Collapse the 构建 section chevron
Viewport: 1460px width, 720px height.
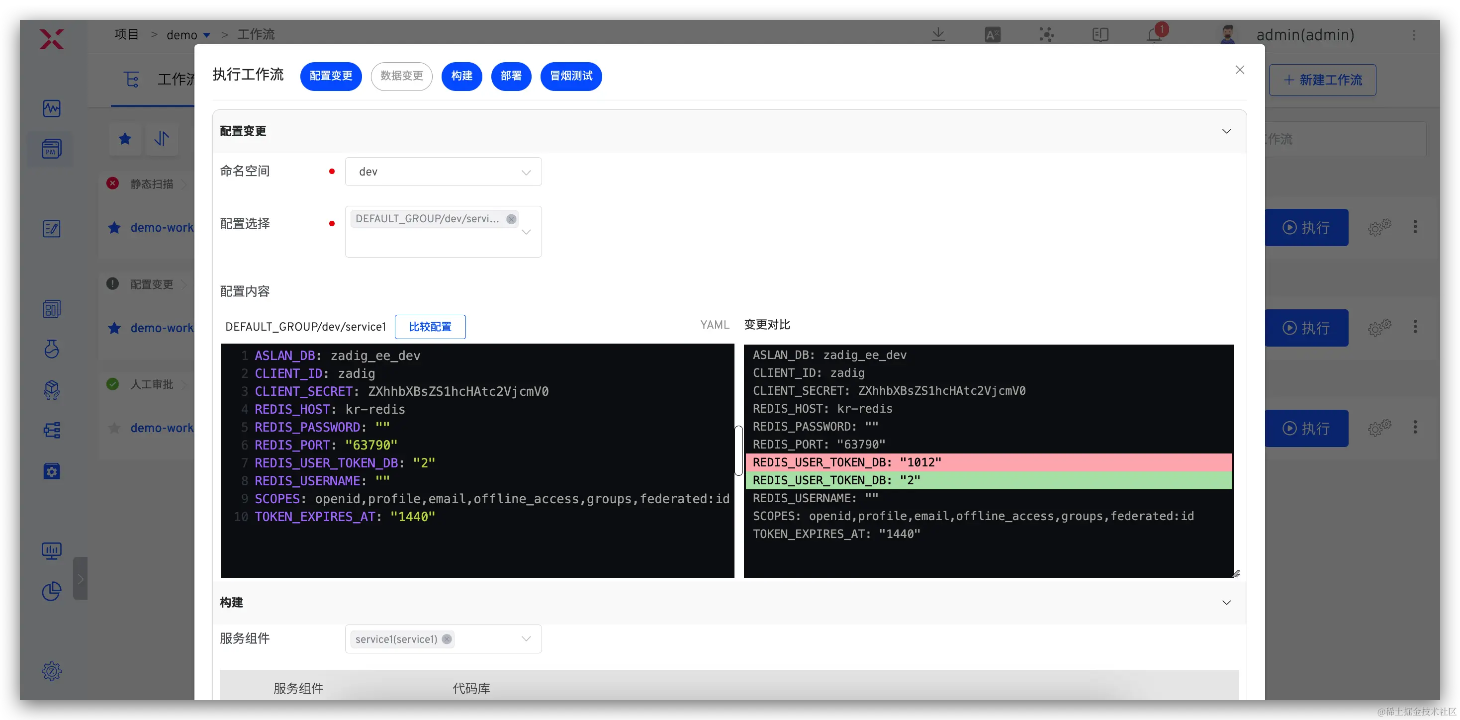[x=1226, y=603]
